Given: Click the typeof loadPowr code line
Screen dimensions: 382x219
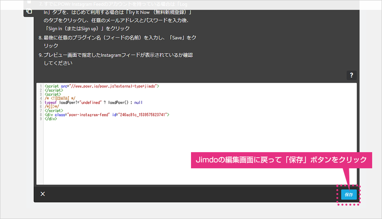Looking at the screenshot, I should [x=94, y=103].
